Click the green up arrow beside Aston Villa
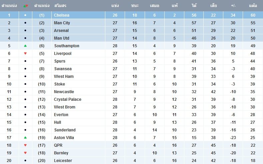This screenshot has width=263, height=164. click(x=25, y=138)
